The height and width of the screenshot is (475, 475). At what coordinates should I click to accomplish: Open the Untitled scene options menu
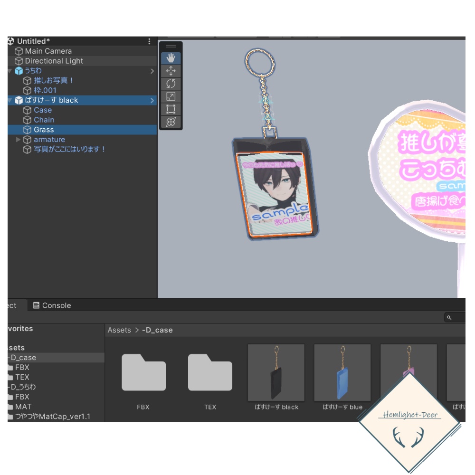(149, 41)
